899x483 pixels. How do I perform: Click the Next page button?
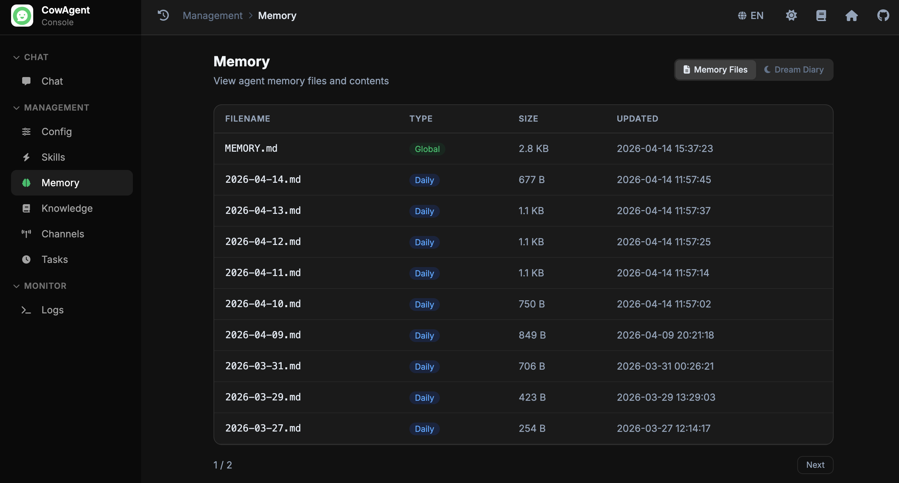815,465
